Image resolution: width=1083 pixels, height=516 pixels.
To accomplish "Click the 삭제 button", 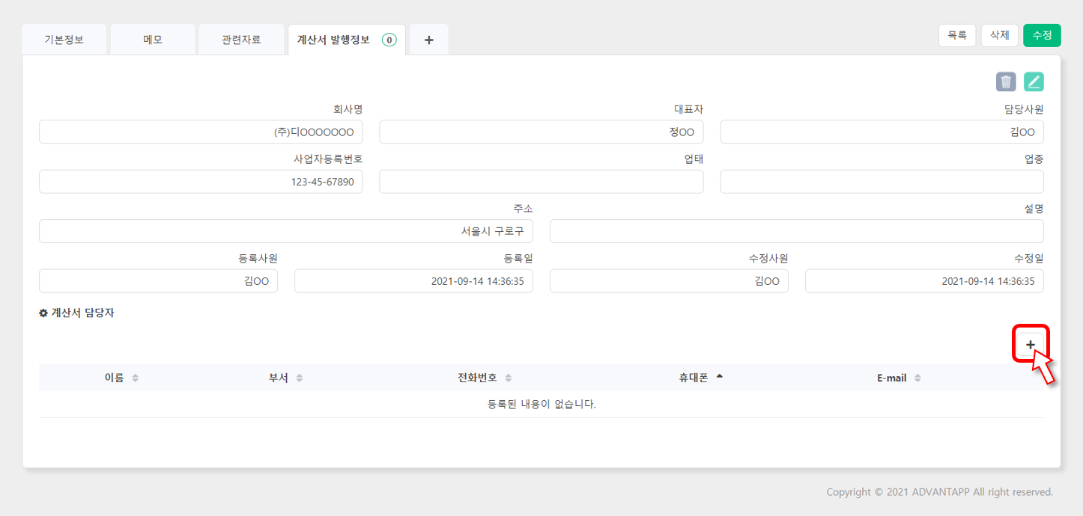I will (x=1000, y=35).
